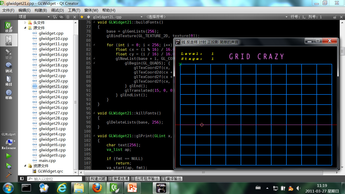
Task: Show the 应用程序输出 pane
Action: [145, 179]
